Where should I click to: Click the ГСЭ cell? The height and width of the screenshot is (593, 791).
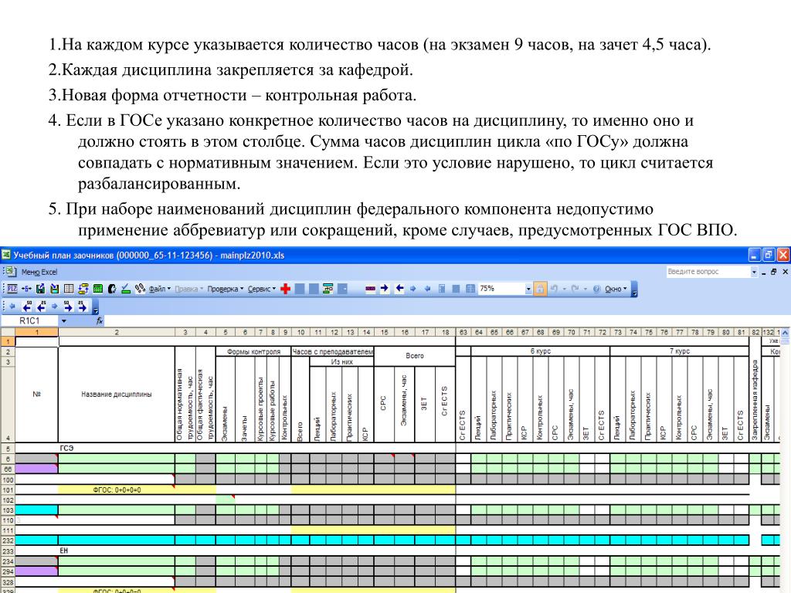117,448
